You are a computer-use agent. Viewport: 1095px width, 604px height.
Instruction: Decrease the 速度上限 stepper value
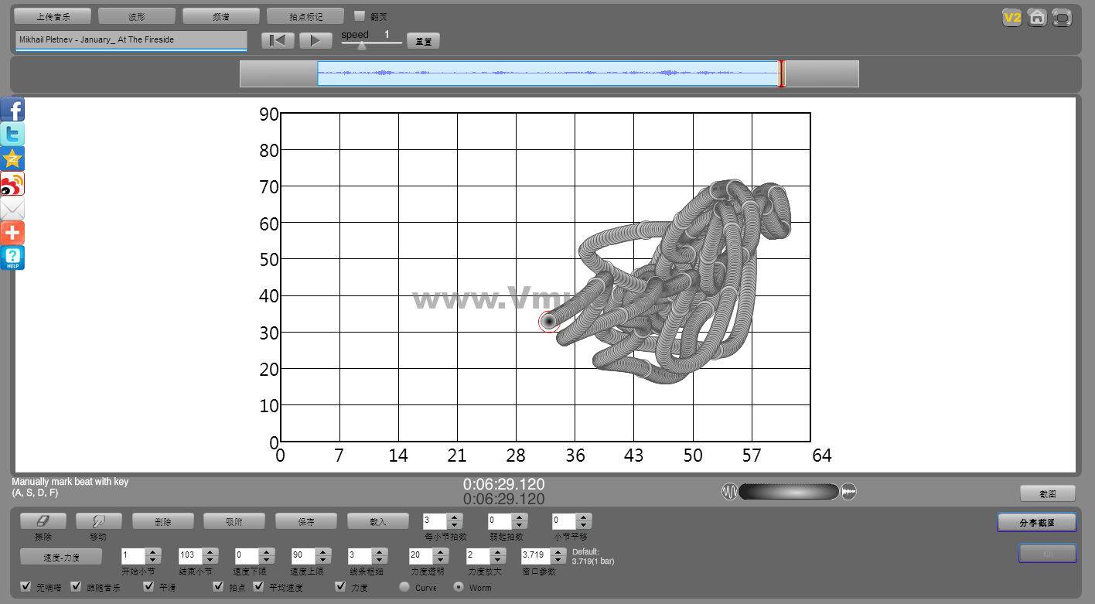[x=324, y=559]
